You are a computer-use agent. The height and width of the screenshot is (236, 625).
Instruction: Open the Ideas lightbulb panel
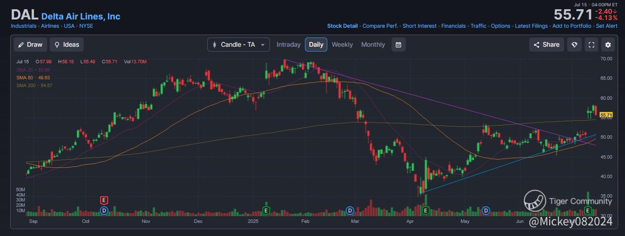67,44
